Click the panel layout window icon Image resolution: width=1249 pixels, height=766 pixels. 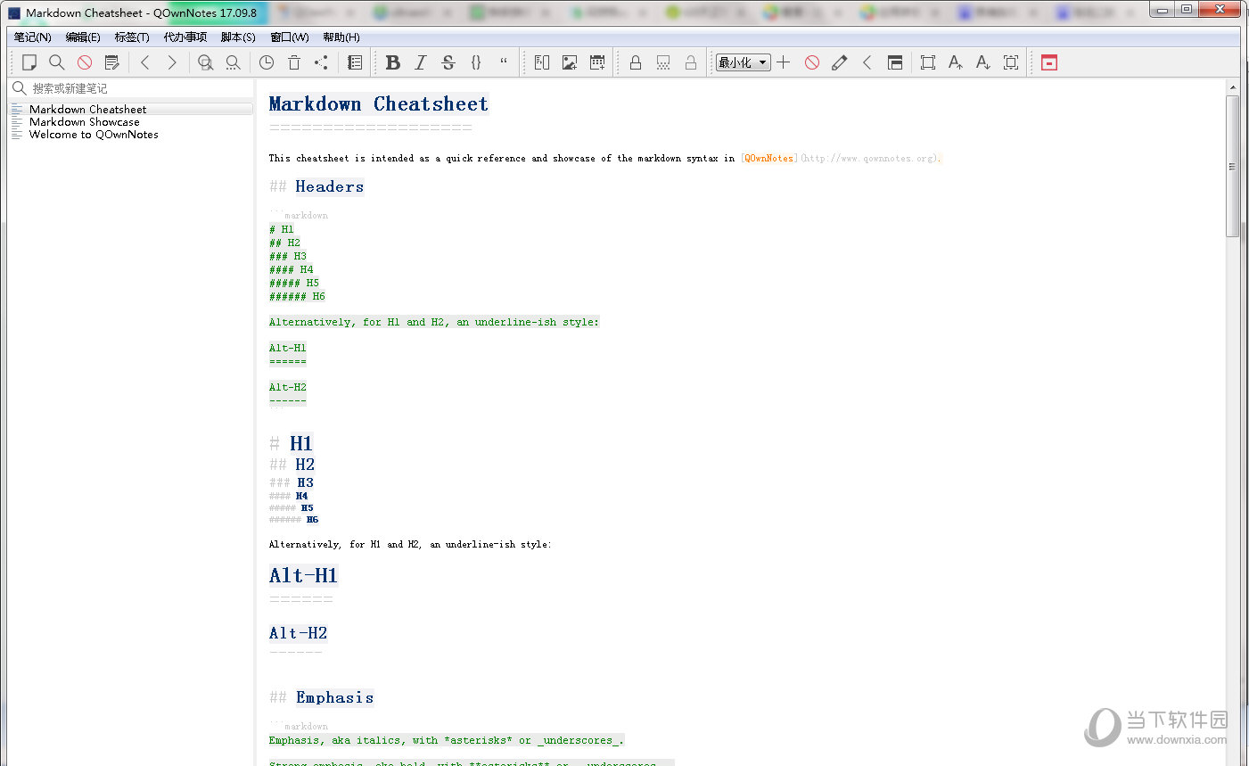pyautogui.click(x=895, y=62)
